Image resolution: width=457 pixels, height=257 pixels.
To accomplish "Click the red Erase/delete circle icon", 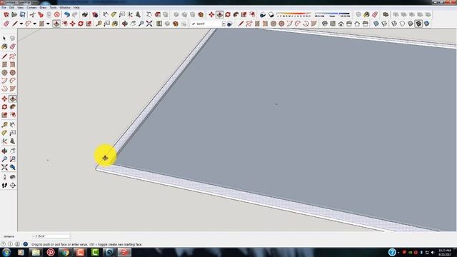I will [57, 14].
